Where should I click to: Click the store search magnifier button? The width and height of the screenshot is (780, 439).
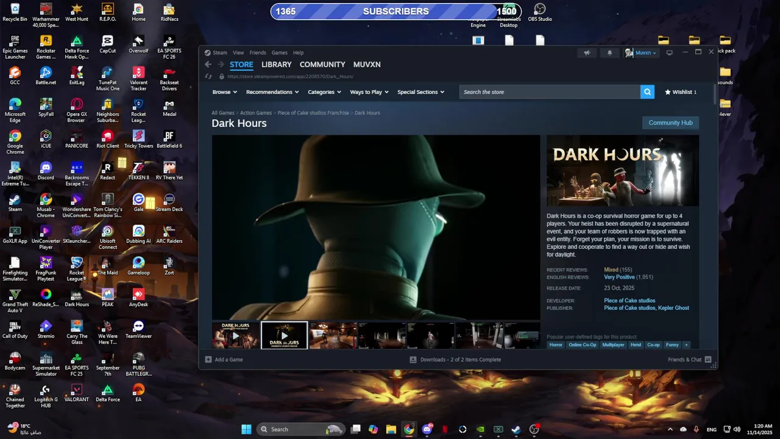[647, 92]
